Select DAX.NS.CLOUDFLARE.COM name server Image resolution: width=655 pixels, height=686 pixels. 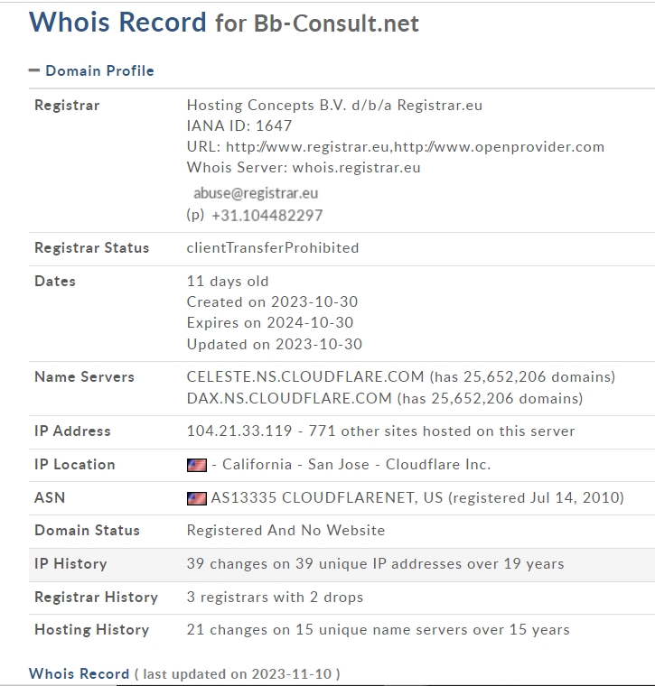[289, 399]
